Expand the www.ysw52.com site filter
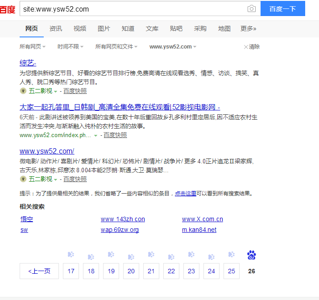Image resolution: width=319 pixels, height=300 pixels. pyautogui.click(x=173, y=47)
